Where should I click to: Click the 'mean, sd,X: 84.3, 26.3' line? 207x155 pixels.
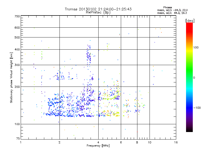pos(172,13)
